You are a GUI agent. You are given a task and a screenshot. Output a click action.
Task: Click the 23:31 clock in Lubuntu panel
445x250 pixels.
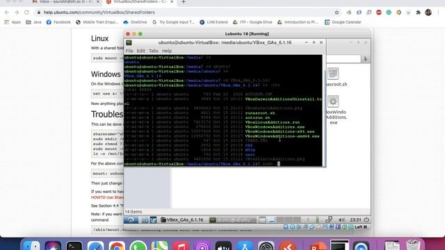coord(355,219)
